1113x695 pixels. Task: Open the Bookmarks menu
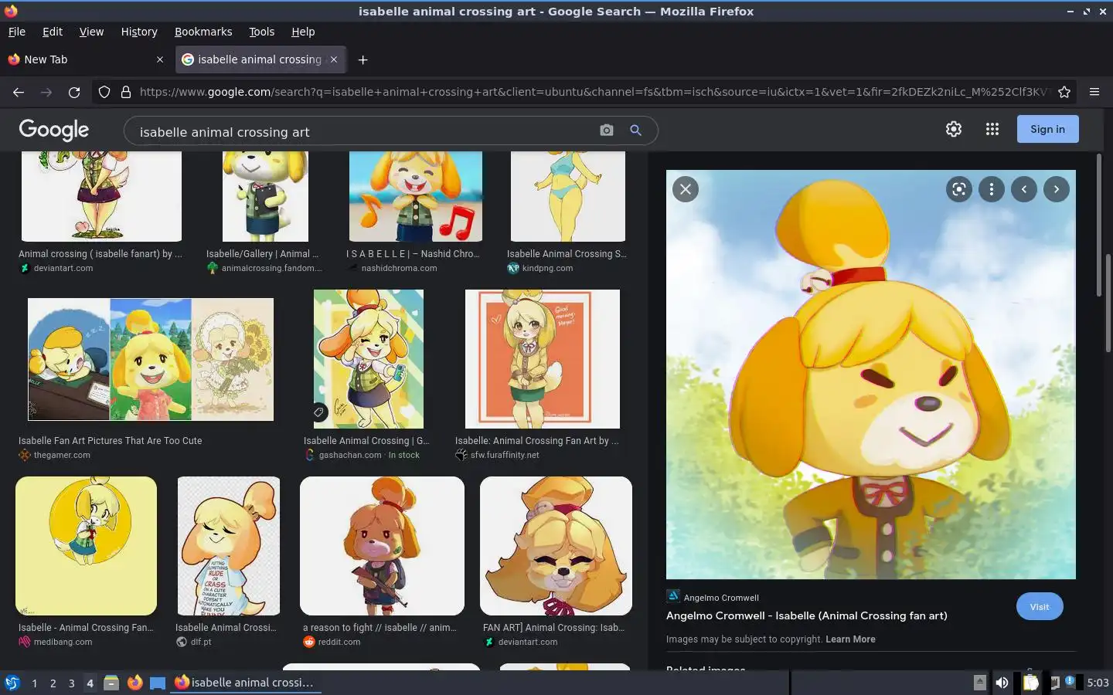coord(203,32)
